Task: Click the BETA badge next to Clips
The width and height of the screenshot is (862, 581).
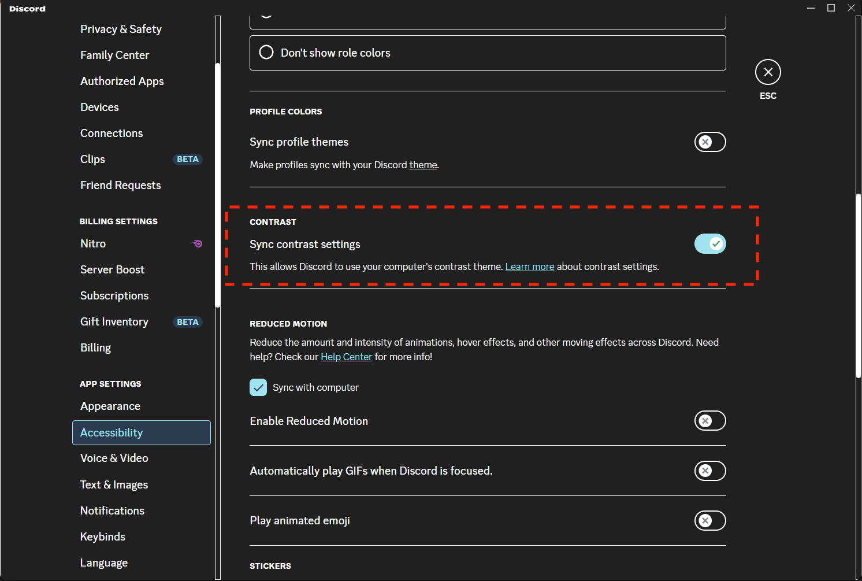Action: pos(188,160)
